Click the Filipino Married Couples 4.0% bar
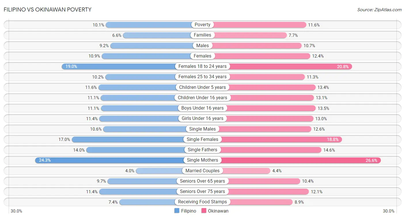 (x=169, y=171)
